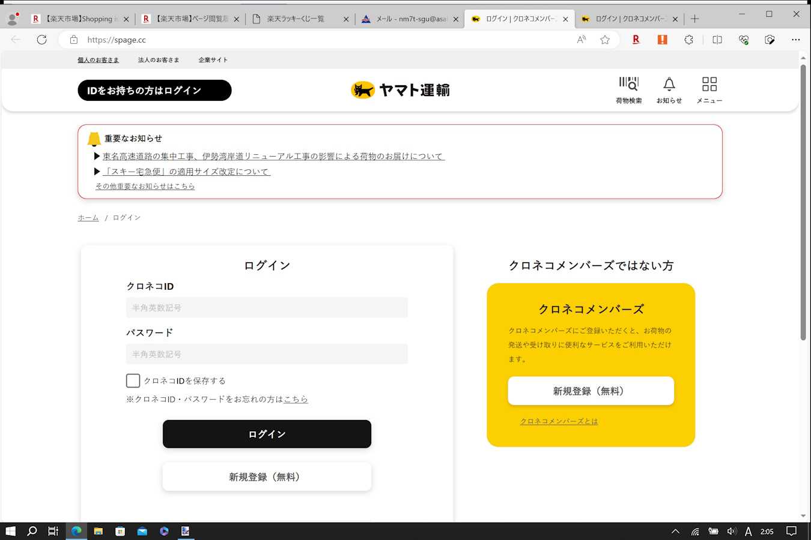811x540 pixels.
Task: Select 法人のお客さま in top navigation
Action: click(x=159, y=60)
